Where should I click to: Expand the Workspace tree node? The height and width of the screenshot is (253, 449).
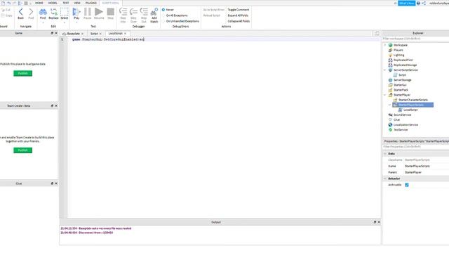[385, 45]
